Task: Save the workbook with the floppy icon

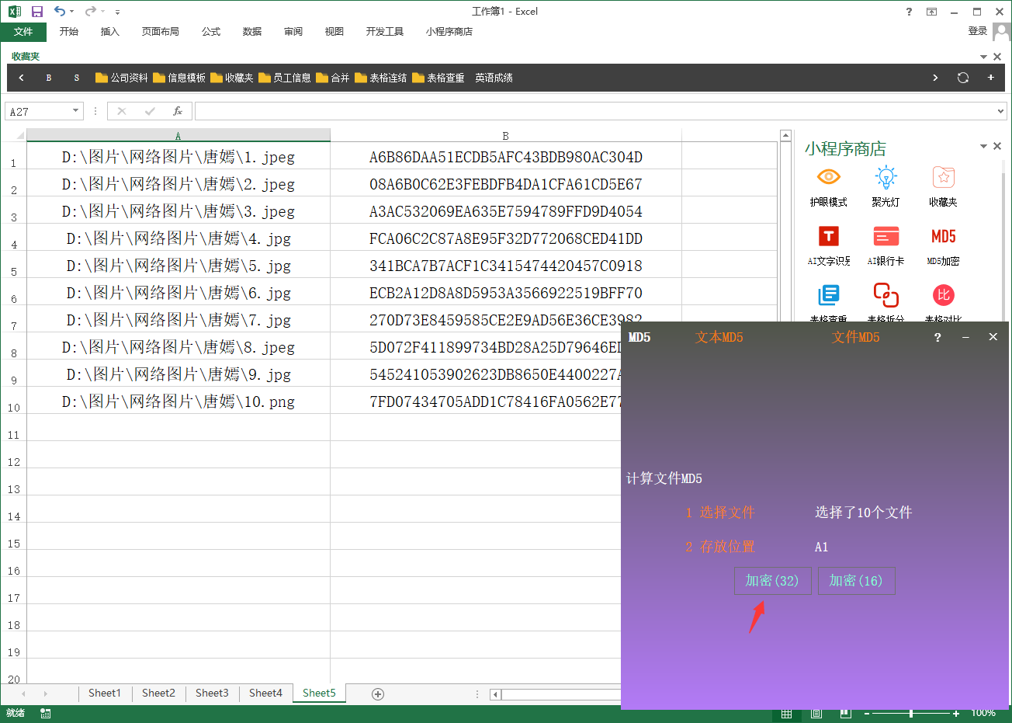Action: coord(37,12)
